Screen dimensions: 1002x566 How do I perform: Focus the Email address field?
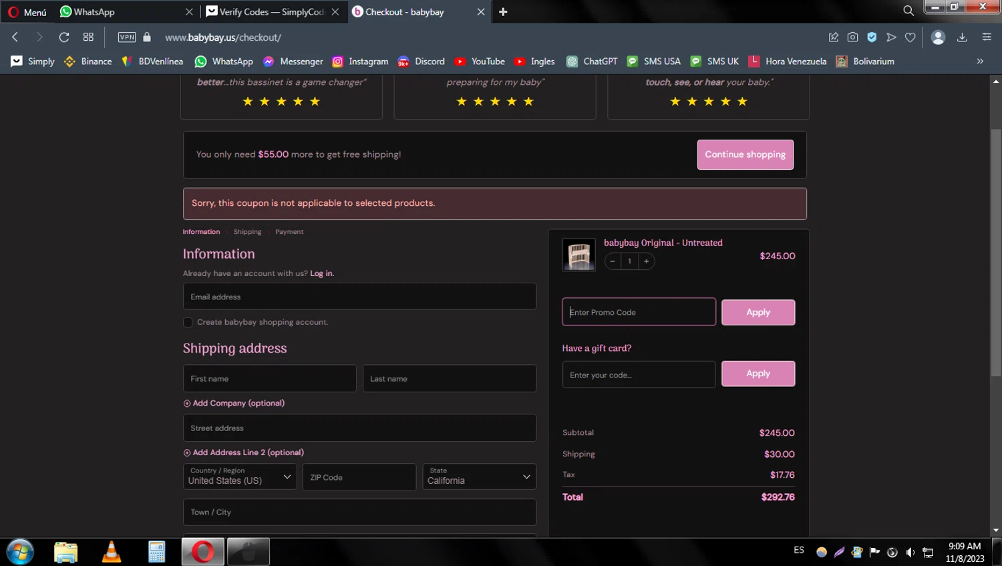(359, 297)
